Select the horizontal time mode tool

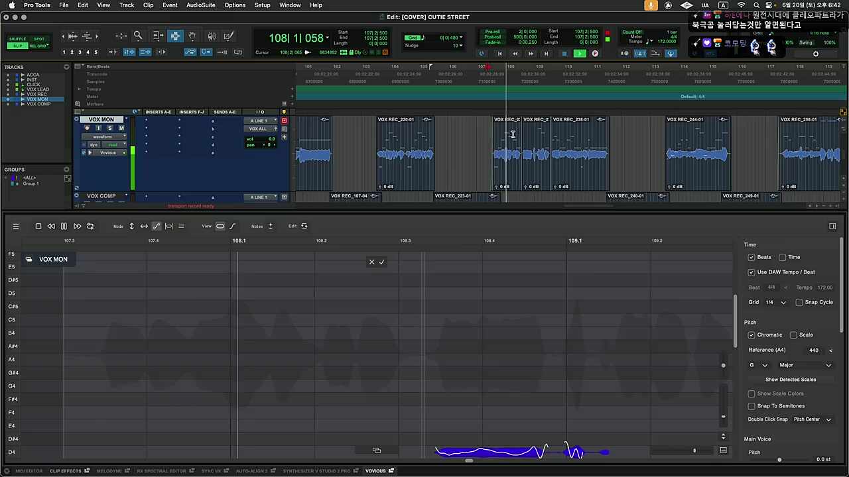tap(144, 227)
